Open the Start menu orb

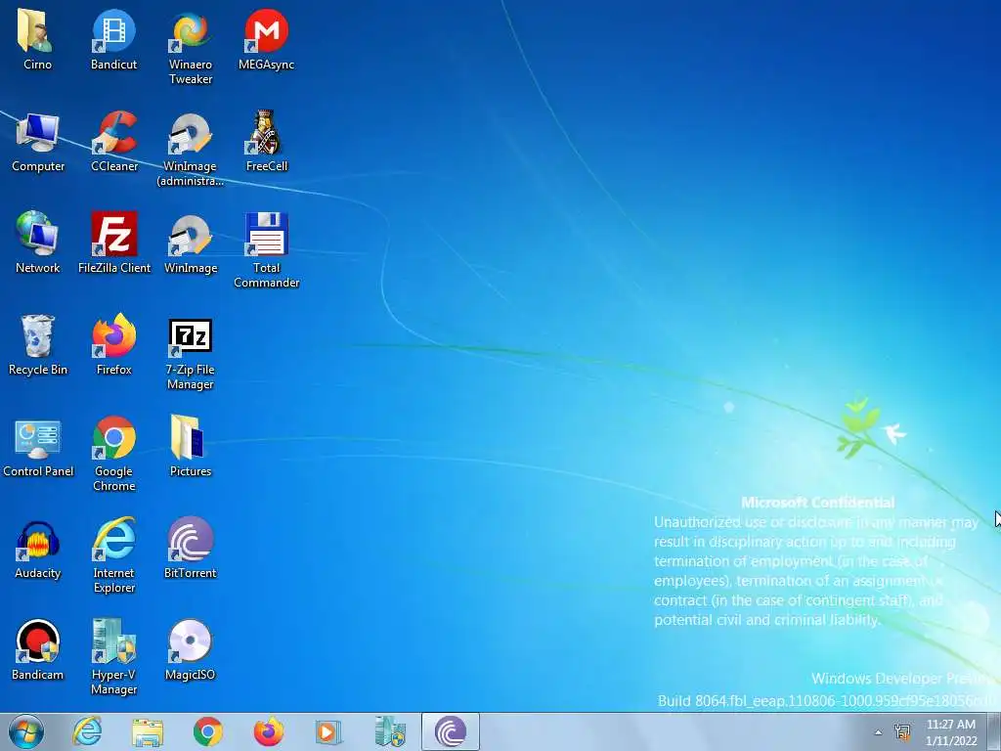click(26, 731)
